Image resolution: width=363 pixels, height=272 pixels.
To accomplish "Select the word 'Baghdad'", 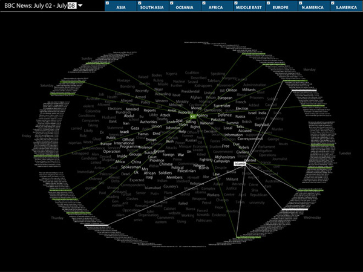I will click(x=261, y=125).
